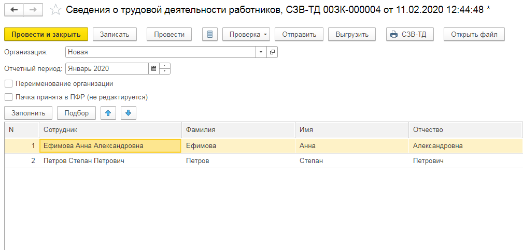Open organization card with open-form icon
Screen dimensions: 523x250
tap(273, 52)
